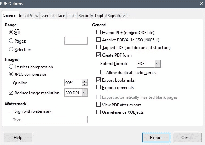Click the Pages range input field
The height and width of the screenshot is (145, 205).
pyautogui.click(x=76, y=41)
